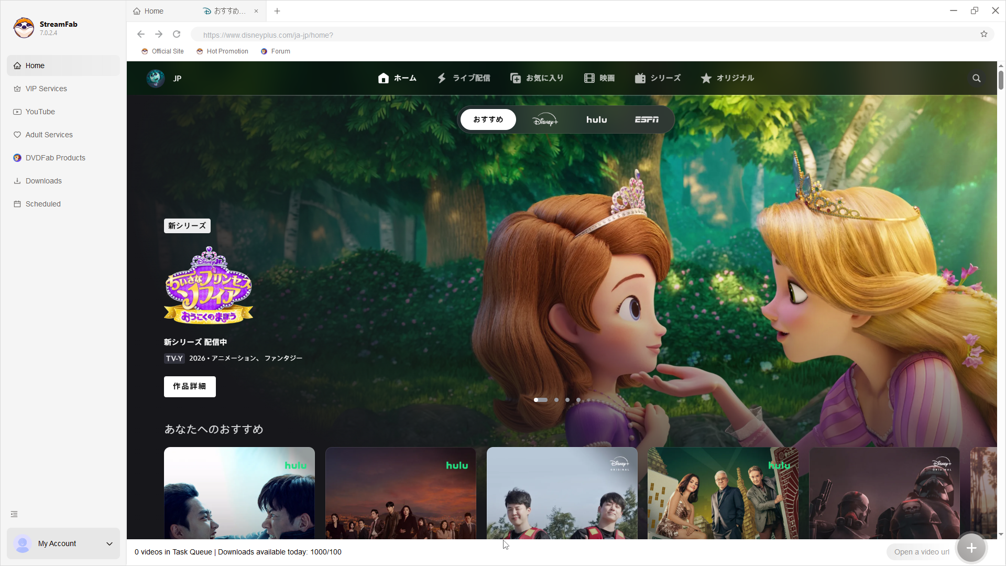Viewport: 1006px width, 566px height.
Task: Expand the My Account dropdown
Action: 110,543
